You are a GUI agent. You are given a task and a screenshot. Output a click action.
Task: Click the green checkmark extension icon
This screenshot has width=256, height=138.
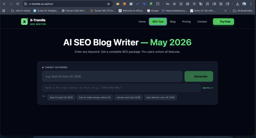[x=151, y=4]
